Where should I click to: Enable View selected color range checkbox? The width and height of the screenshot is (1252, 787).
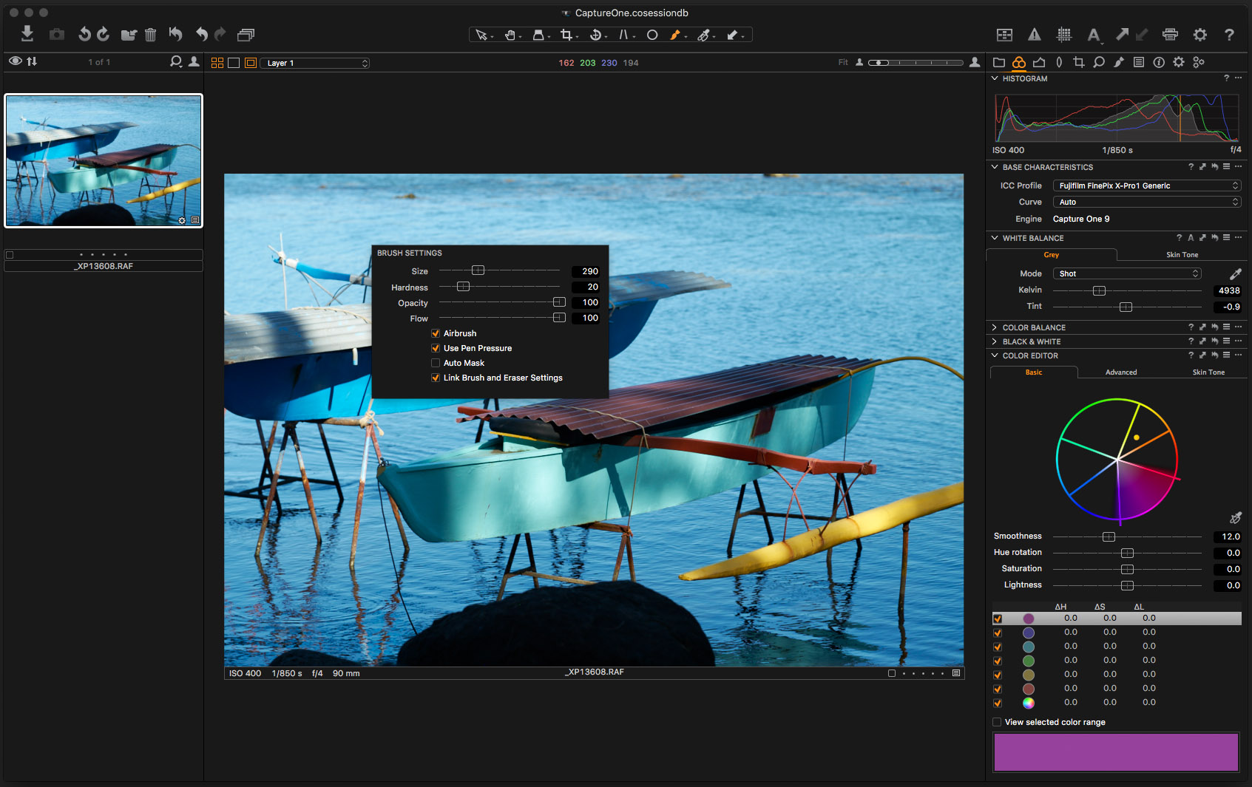click(x=997, y=722)
